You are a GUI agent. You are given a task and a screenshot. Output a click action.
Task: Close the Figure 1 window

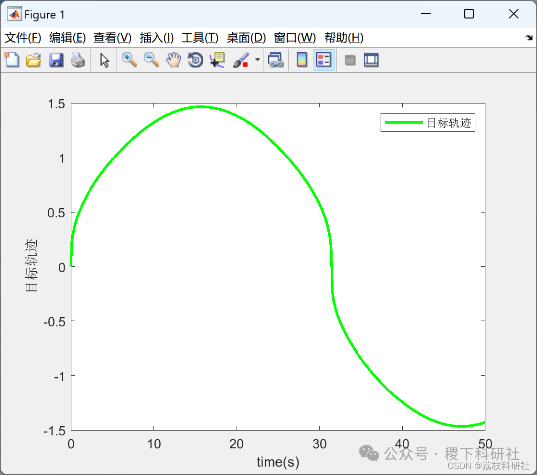click(x=513, y=14)
